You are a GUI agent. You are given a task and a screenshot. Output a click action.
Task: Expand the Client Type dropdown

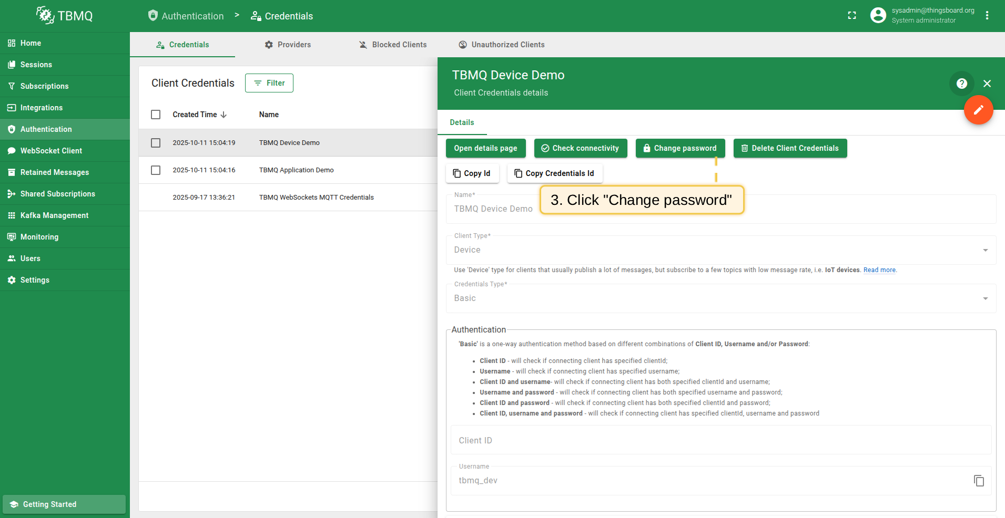click(x=985, y=250)
